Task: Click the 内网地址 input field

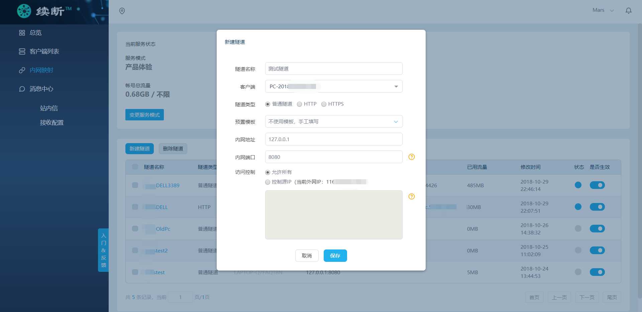Action: click(334, 139)
